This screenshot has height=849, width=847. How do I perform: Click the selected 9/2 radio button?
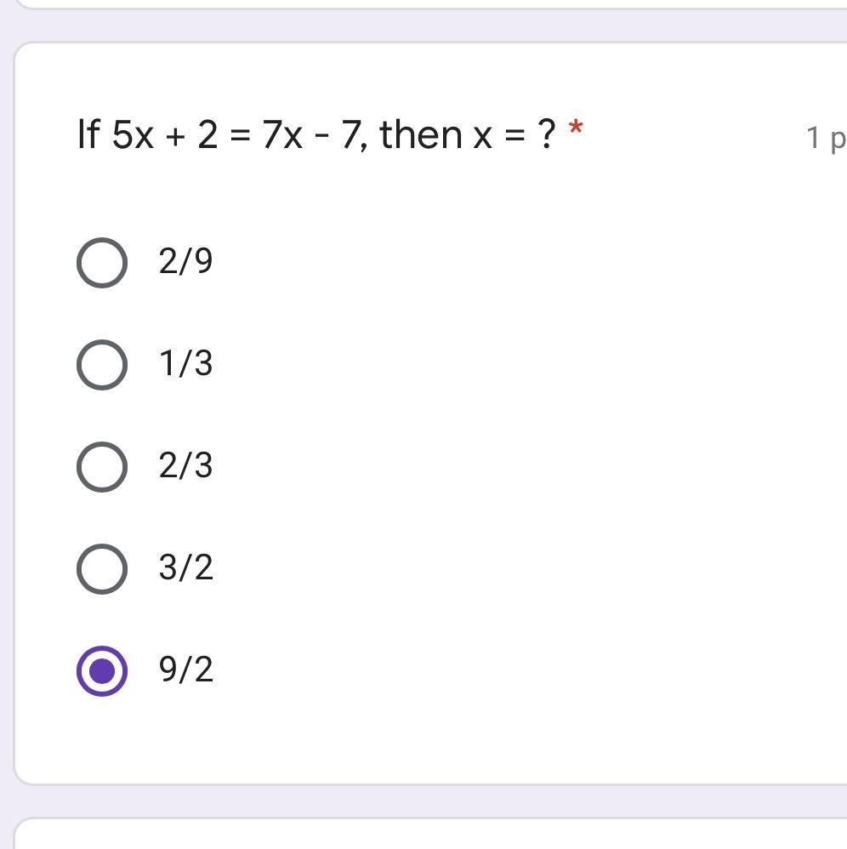(102, 670)
